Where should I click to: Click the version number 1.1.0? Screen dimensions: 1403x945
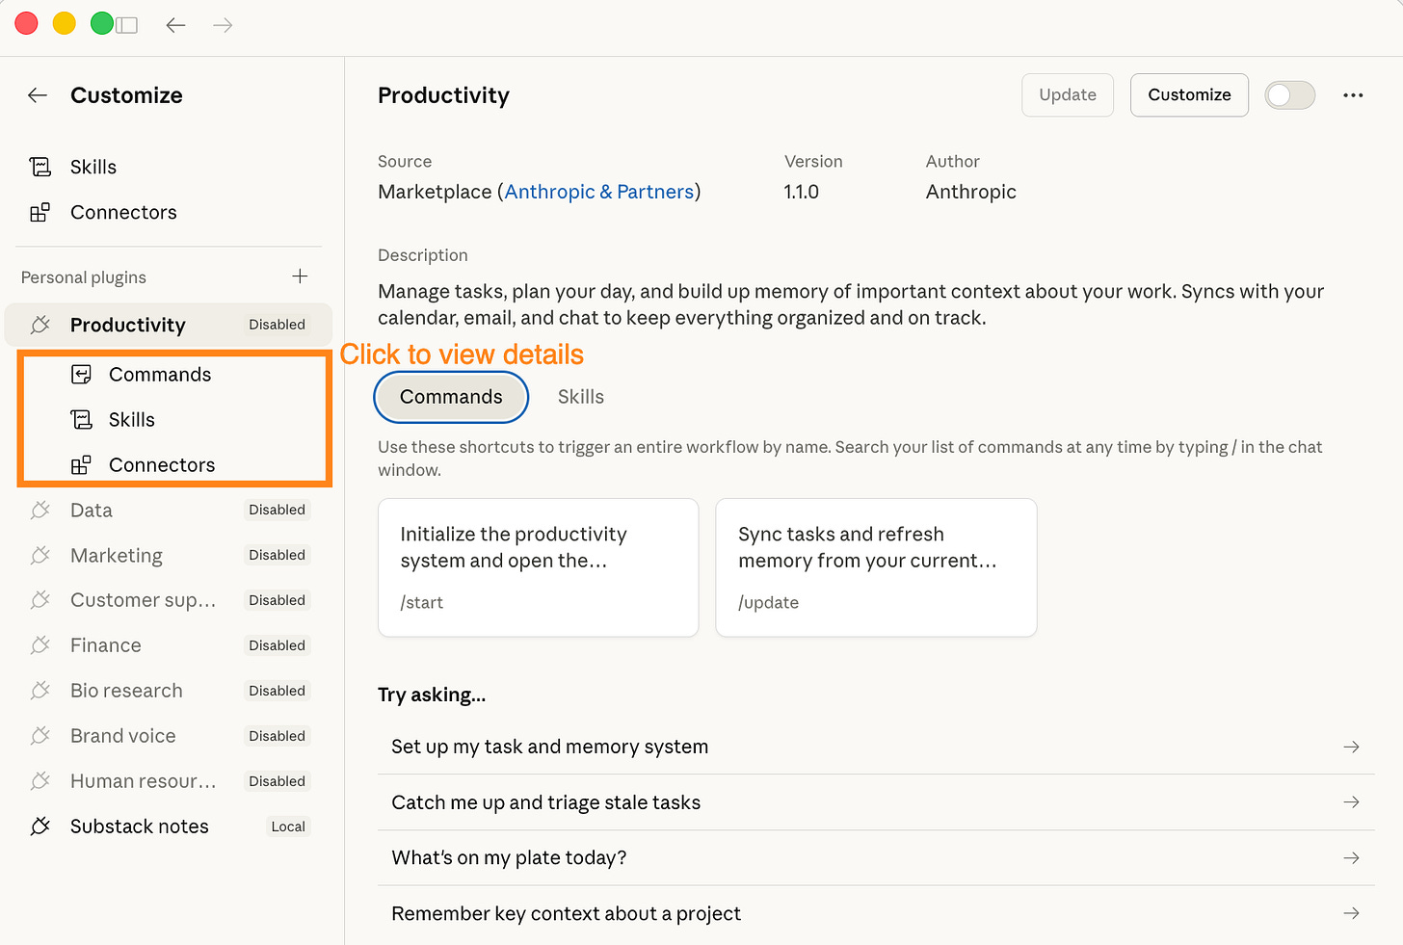point(802,192)
